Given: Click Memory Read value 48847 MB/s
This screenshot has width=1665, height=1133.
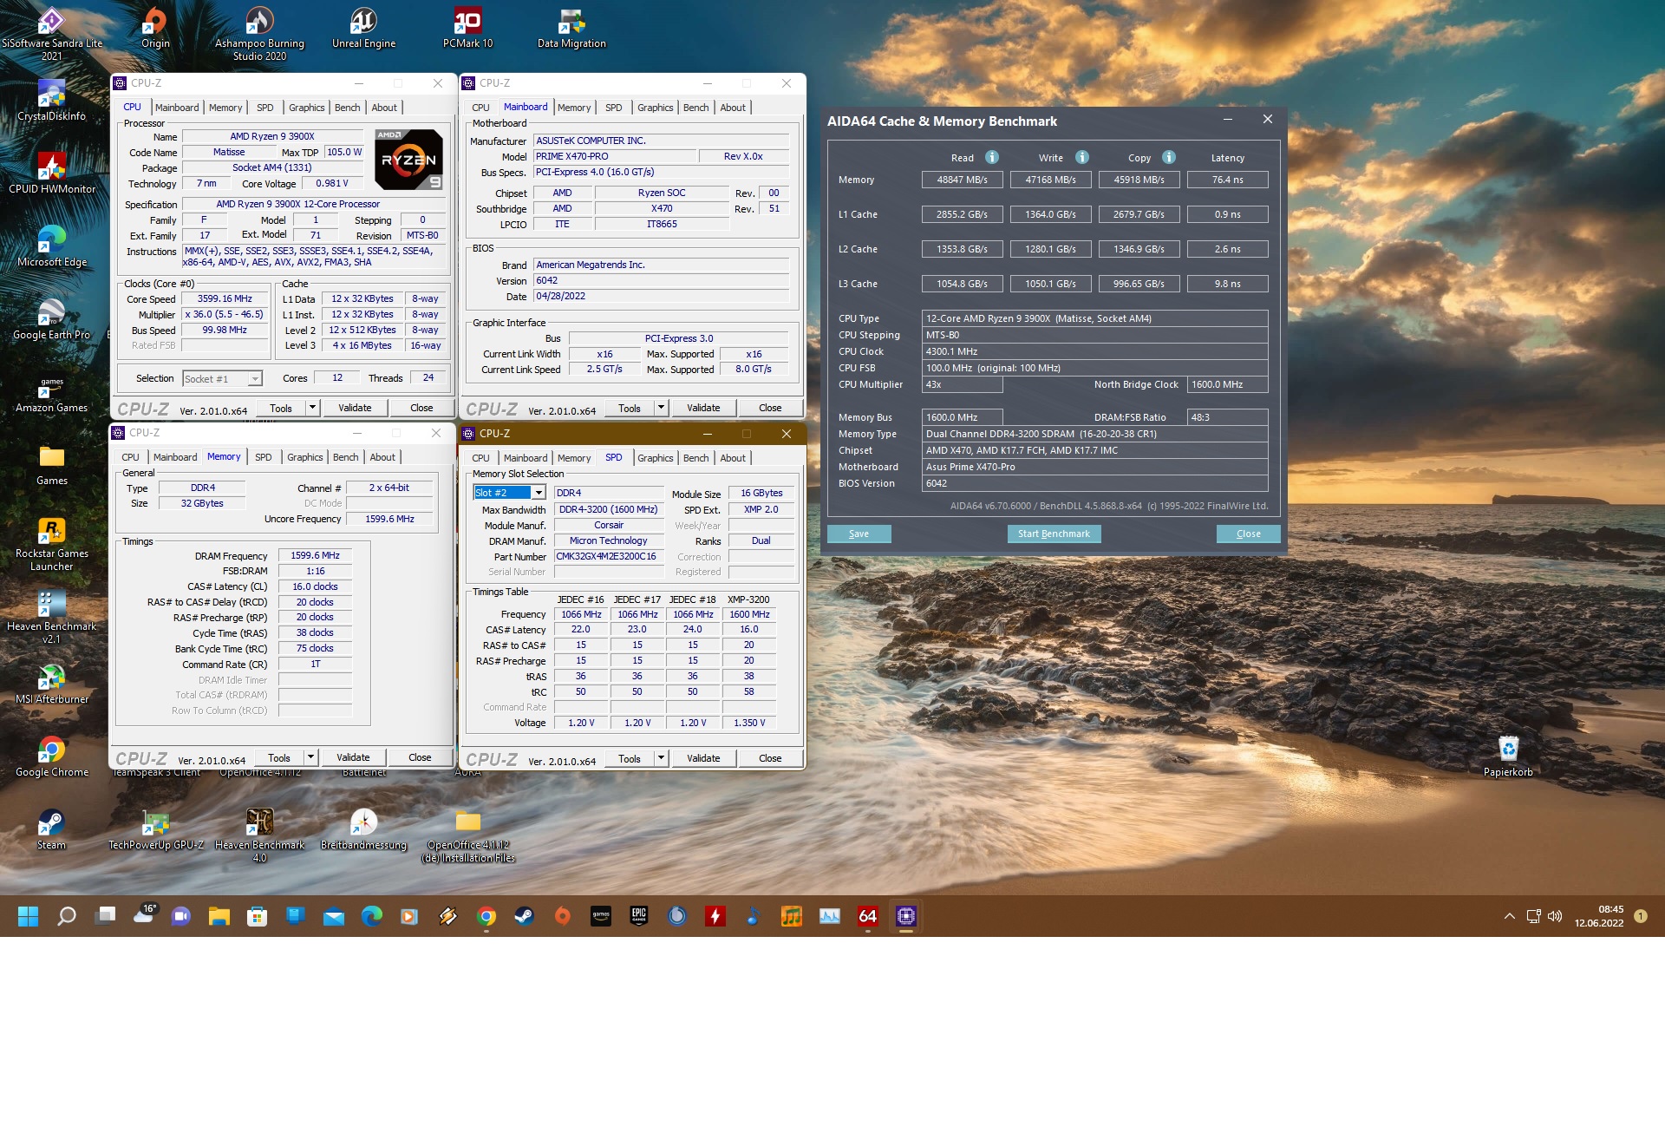Looking at the screenshot, I should 962,180.
